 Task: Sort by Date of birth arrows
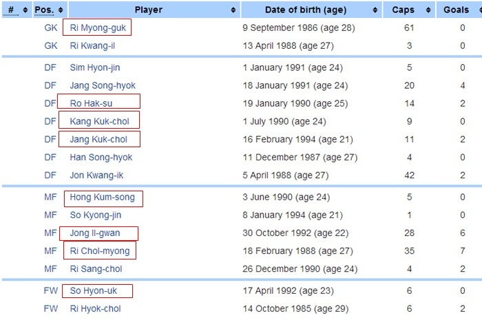pyautogui.click(x=375, y=10)
